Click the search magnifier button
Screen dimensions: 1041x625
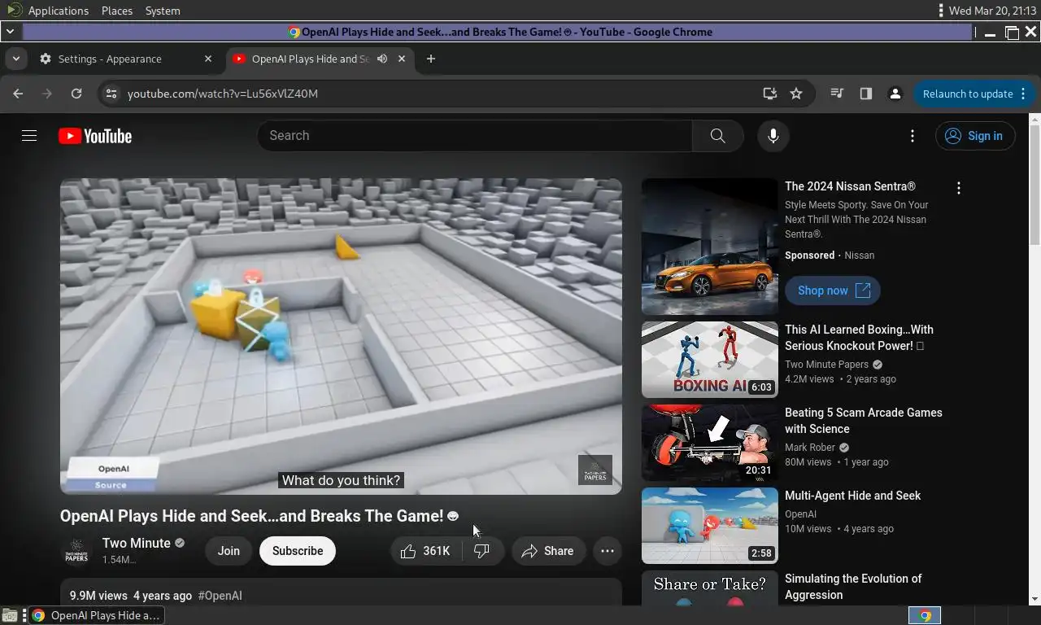pos(717,136)
